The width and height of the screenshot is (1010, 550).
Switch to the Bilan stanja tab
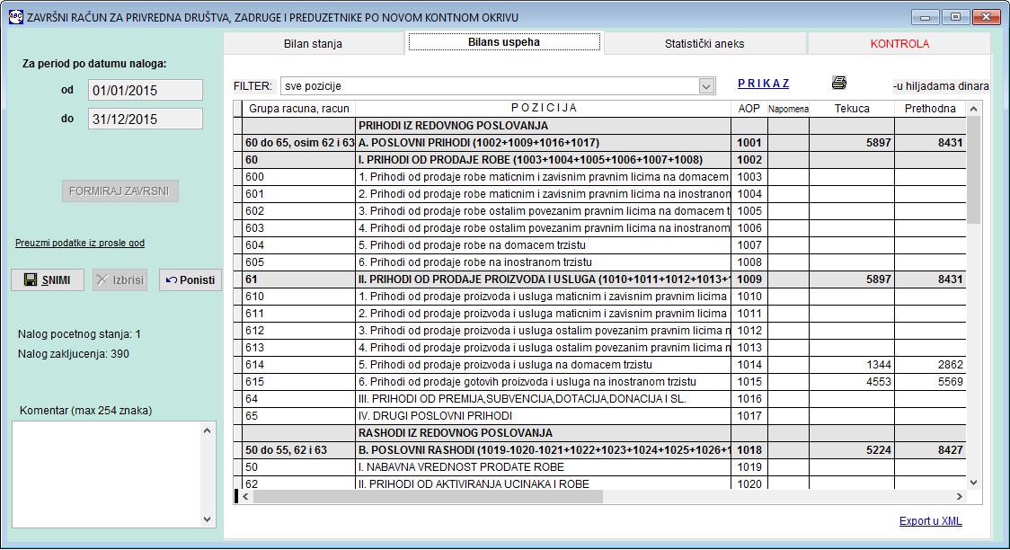click(x=313, y=44)
